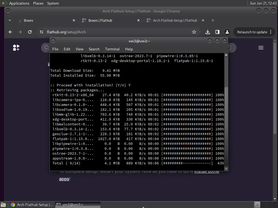Click Total Download Size text line

pos(85,71)
